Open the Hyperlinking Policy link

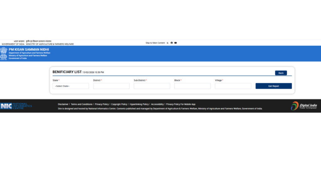[139, 104]
